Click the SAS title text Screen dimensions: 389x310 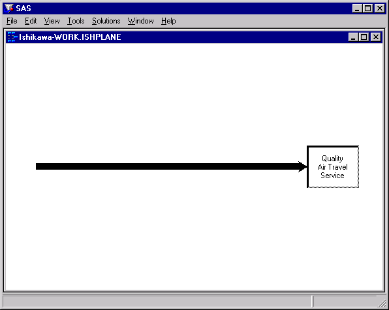point(23,8)
